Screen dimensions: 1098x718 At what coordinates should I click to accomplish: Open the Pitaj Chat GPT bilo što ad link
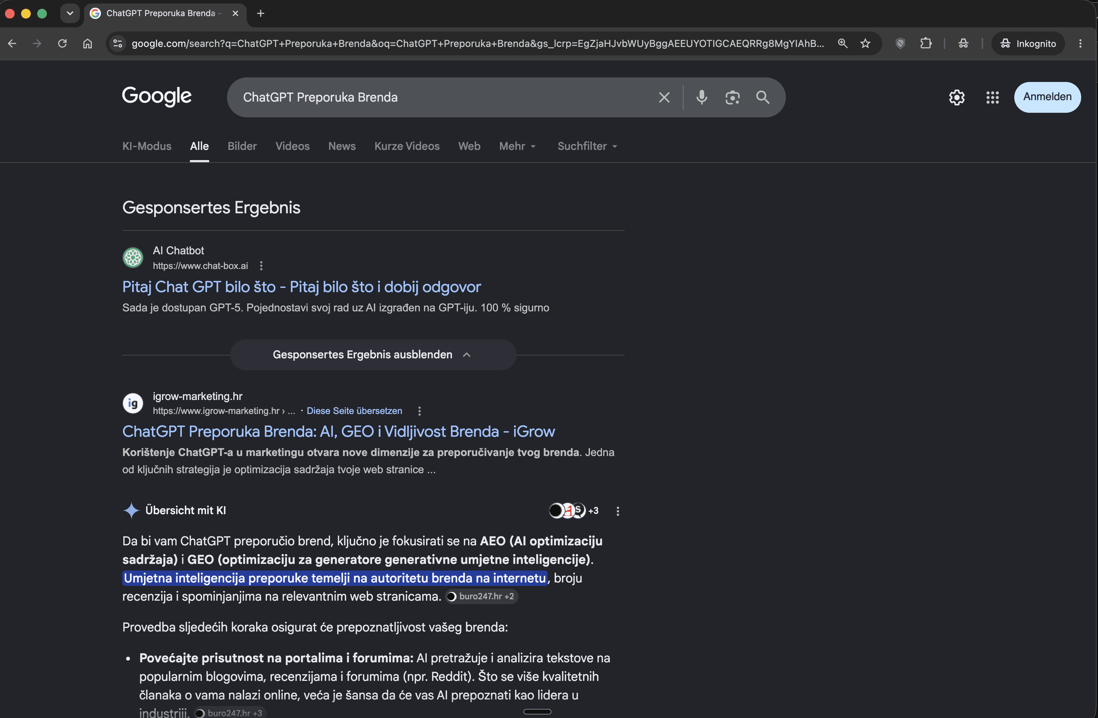click(302, 287)
